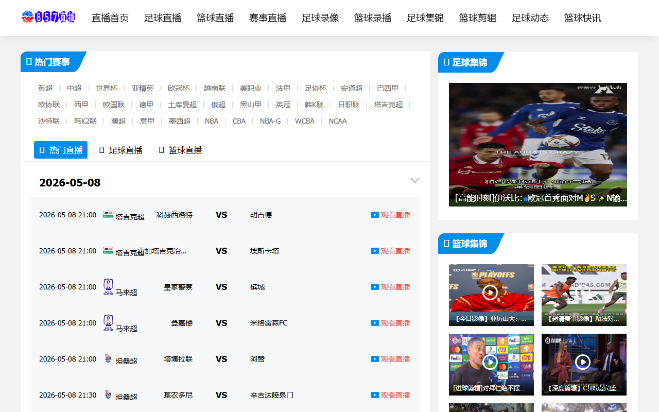Viewport: 659px width, 412px height.
Task: Click the play icon in the 米格雷森FC row
Action: point(375,323)
